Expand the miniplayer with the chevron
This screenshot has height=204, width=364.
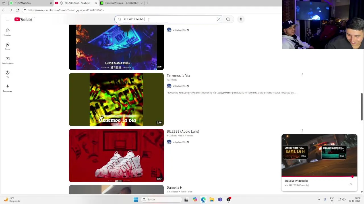click(351, 184)
